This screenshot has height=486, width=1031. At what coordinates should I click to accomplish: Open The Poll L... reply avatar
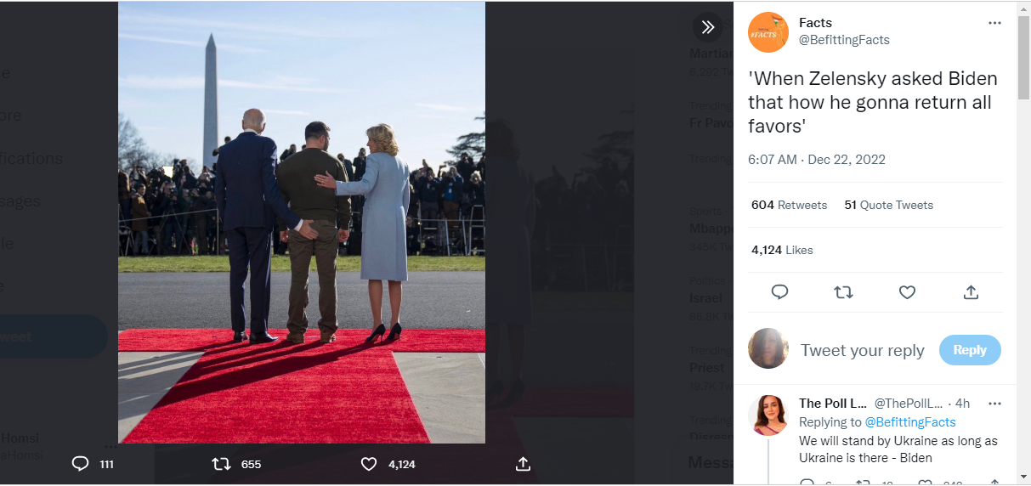coord(768,415)
